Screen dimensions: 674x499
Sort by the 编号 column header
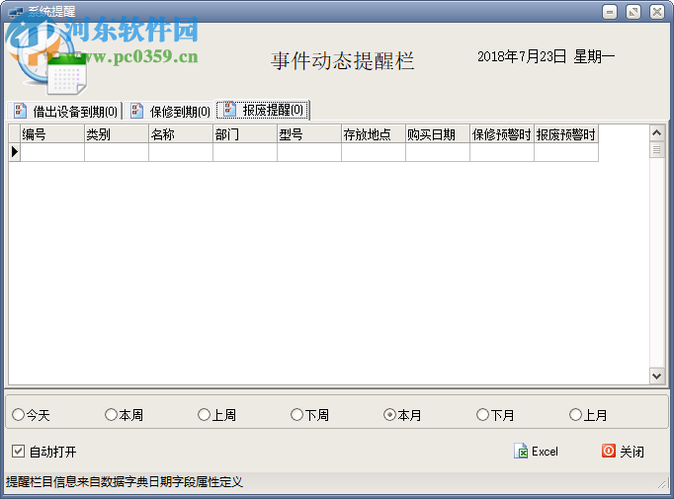coord(52,134)
